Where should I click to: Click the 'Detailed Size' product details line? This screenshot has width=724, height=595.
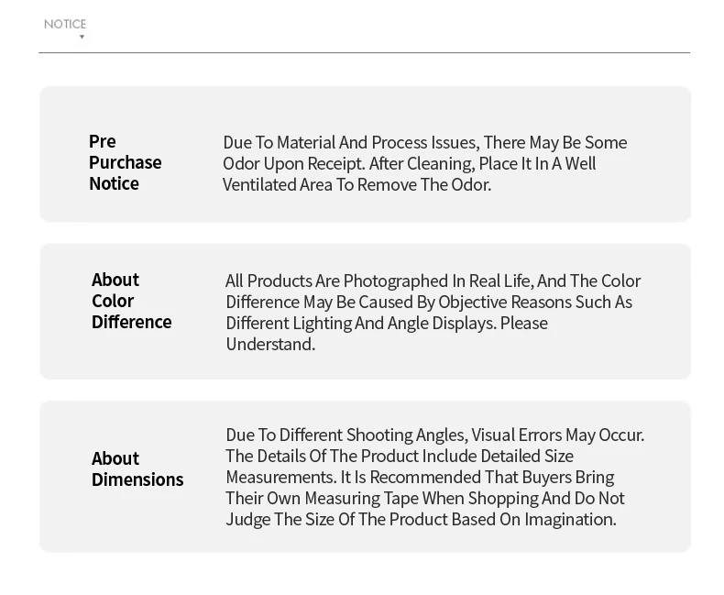coord(399,456)
